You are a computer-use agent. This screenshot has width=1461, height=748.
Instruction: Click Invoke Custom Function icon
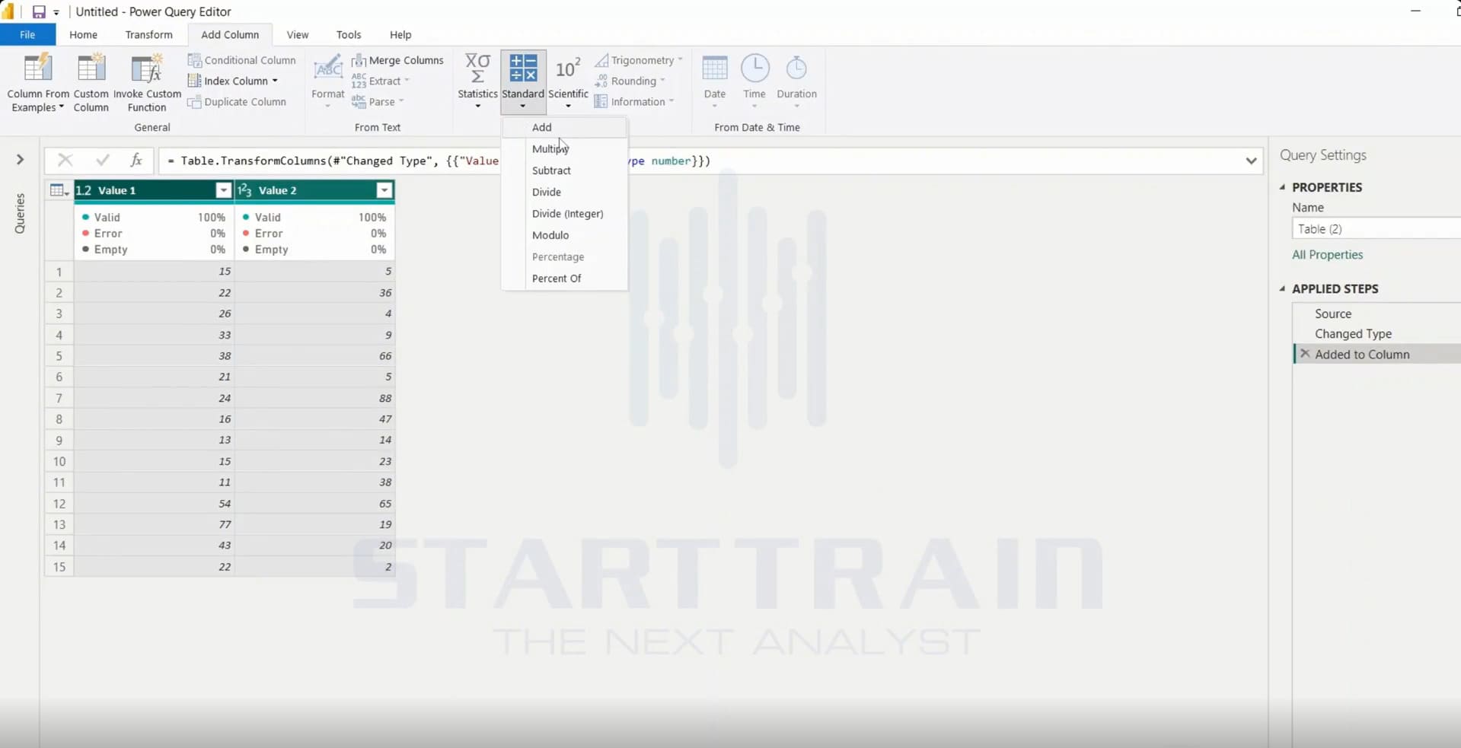(x=146, y=68)
